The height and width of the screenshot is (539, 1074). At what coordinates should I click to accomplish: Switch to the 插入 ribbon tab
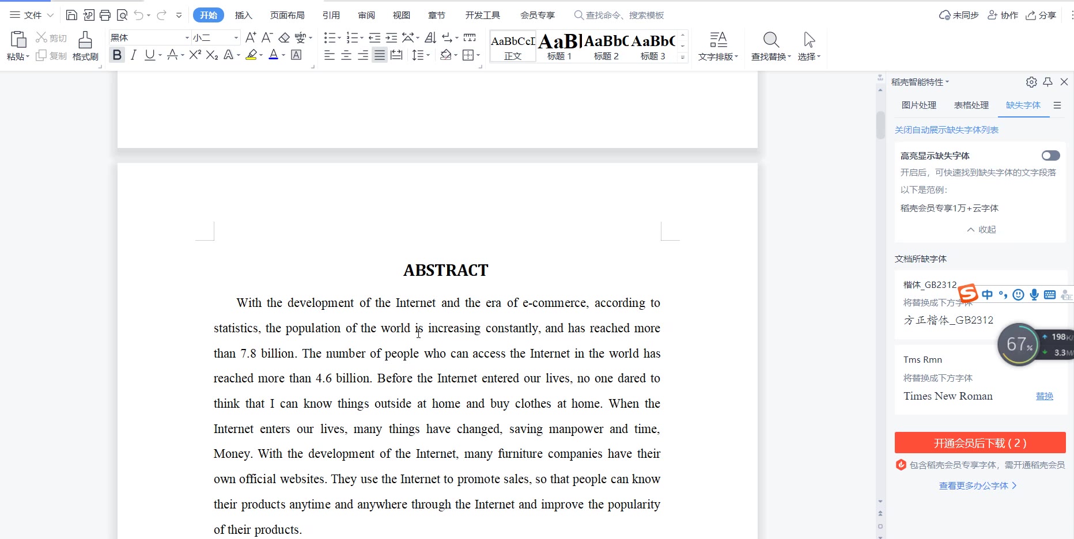coord(243,16)
